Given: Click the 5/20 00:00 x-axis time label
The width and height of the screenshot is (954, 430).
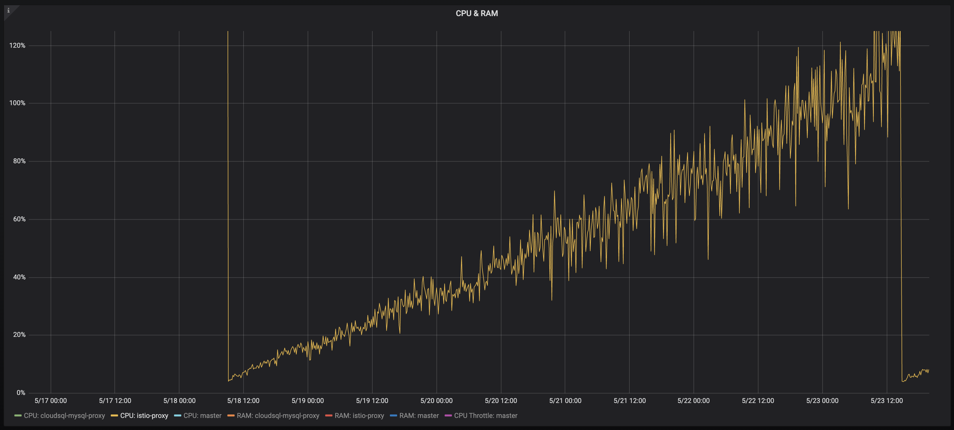Looking at the screenshot, I should click(x=436, y=401).
